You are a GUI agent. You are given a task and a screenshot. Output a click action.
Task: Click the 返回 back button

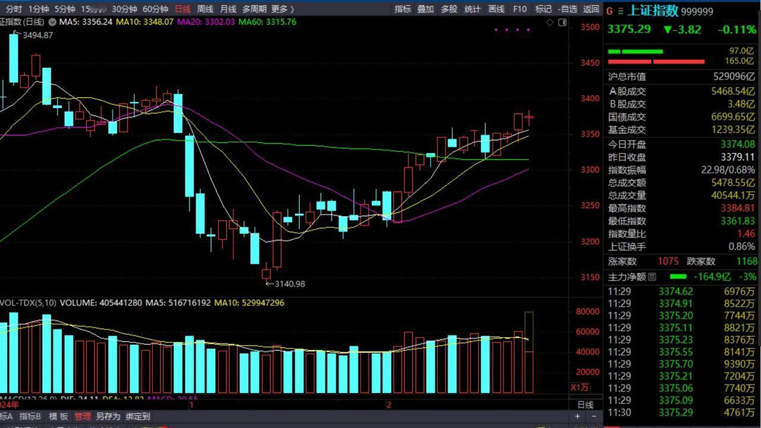coord(591,9)
